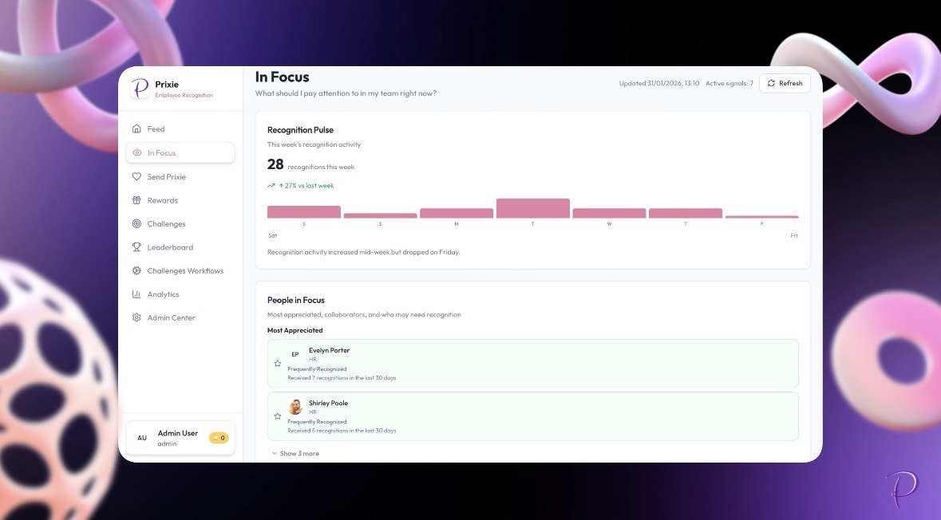The height and width of the screenshot is (520, 941).
Task: Open Send Prixie via the heart icon
Action: (x=136, y=176)
